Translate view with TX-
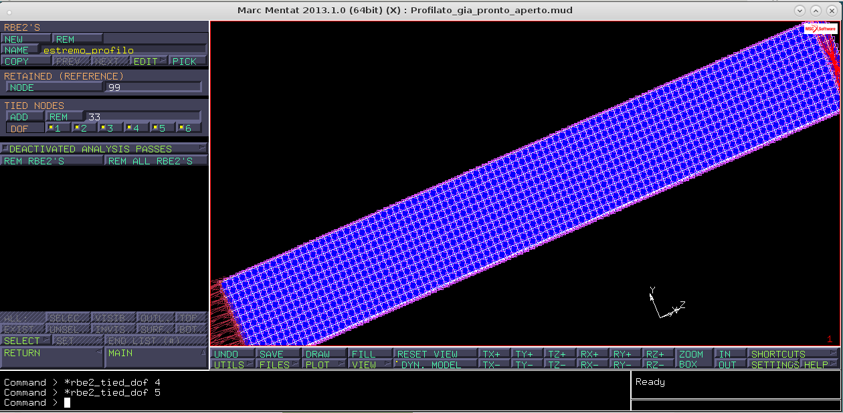 point(495,365)
